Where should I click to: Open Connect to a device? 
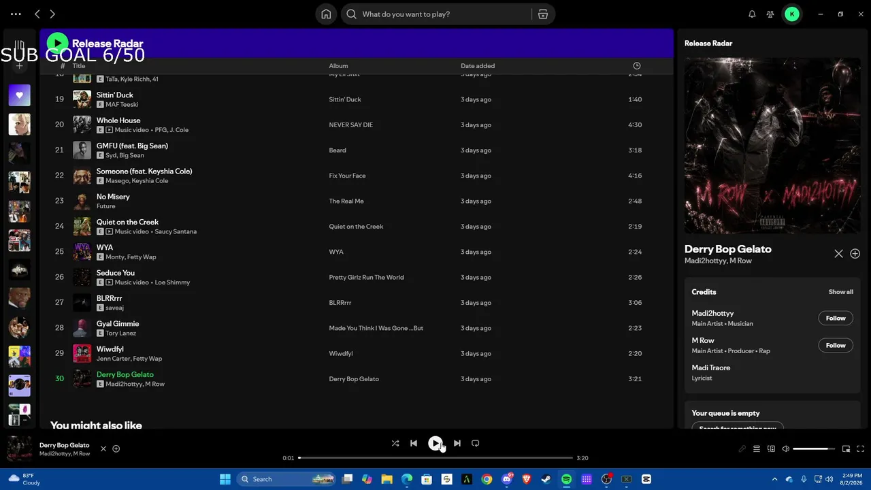pos(771,449)
